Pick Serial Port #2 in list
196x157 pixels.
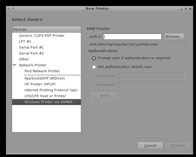pos(31,53)
